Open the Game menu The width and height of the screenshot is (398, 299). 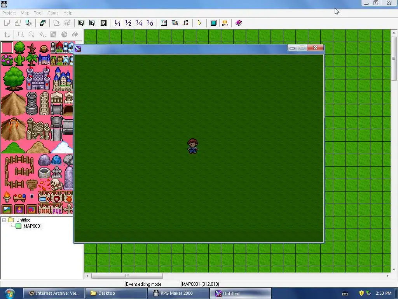point(53,13)
